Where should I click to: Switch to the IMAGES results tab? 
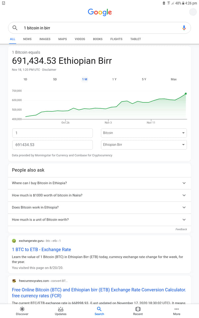point(45,39)
